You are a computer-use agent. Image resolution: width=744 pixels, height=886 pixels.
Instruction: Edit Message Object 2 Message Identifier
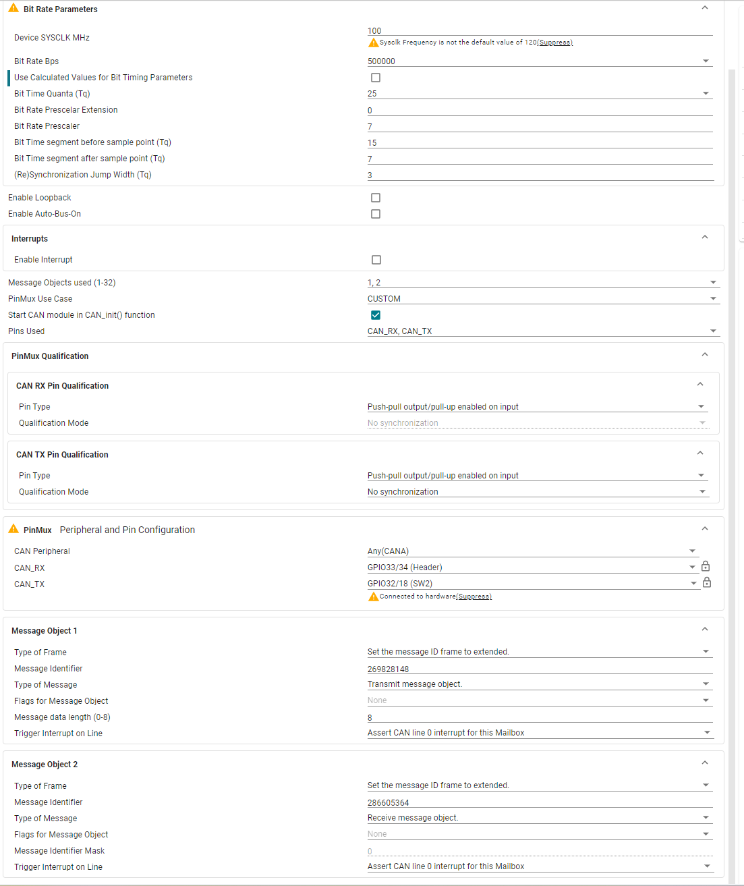point(540,803)
